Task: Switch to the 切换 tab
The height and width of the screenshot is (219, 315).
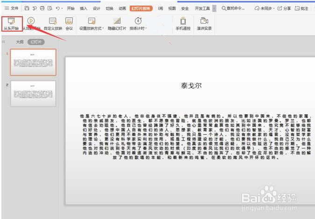Action: (109, 8)
